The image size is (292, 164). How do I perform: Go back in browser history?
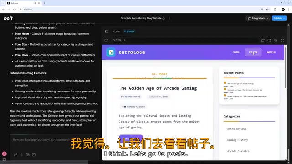3,10
